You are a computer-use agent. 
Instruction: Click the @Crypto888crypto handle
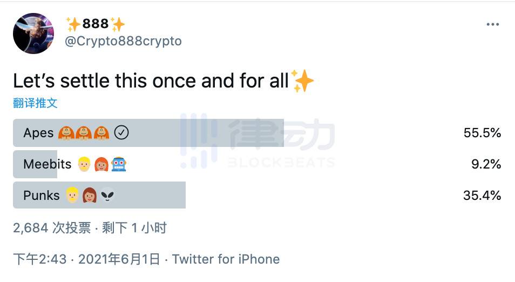point(123,41)
